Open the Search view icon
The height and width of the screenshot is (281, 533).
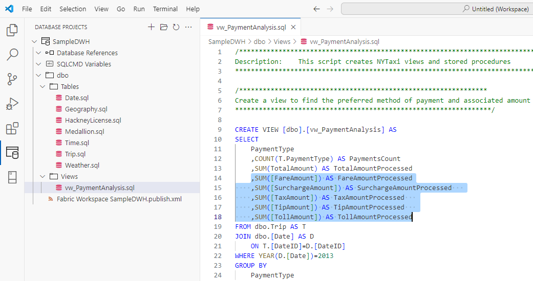pos(12,54)
